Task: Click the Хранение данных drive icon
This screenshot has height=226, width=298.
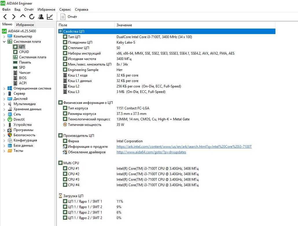Action: [x=10, y=109]
